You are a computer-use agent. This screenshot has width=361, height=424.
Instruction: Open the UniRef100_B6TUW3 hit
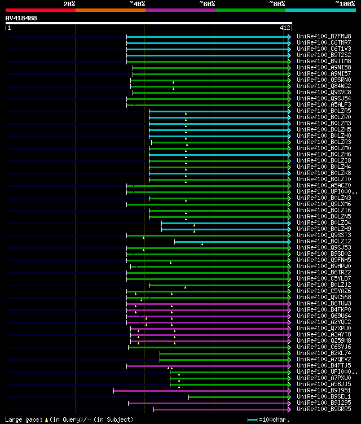(x=324, y=304)
